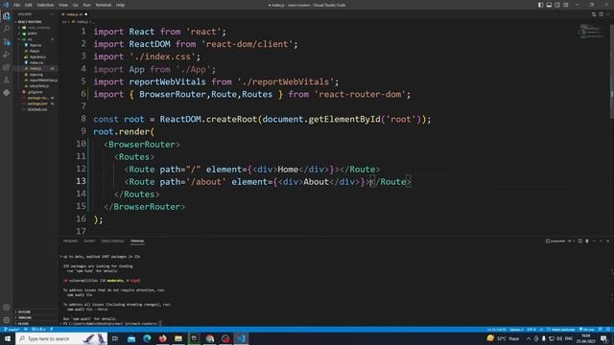Open the Terminal menu

click(x=103, y=5)
